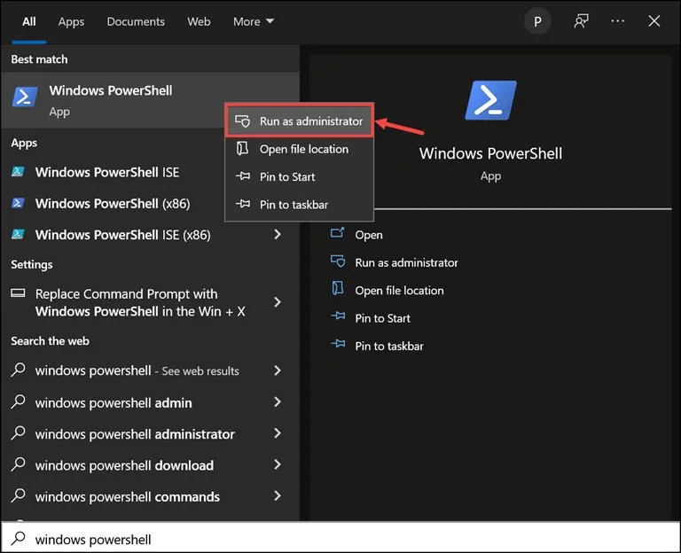Click file location icon in preview pane
The image size is (681, 553).
(x=338, y=288)
